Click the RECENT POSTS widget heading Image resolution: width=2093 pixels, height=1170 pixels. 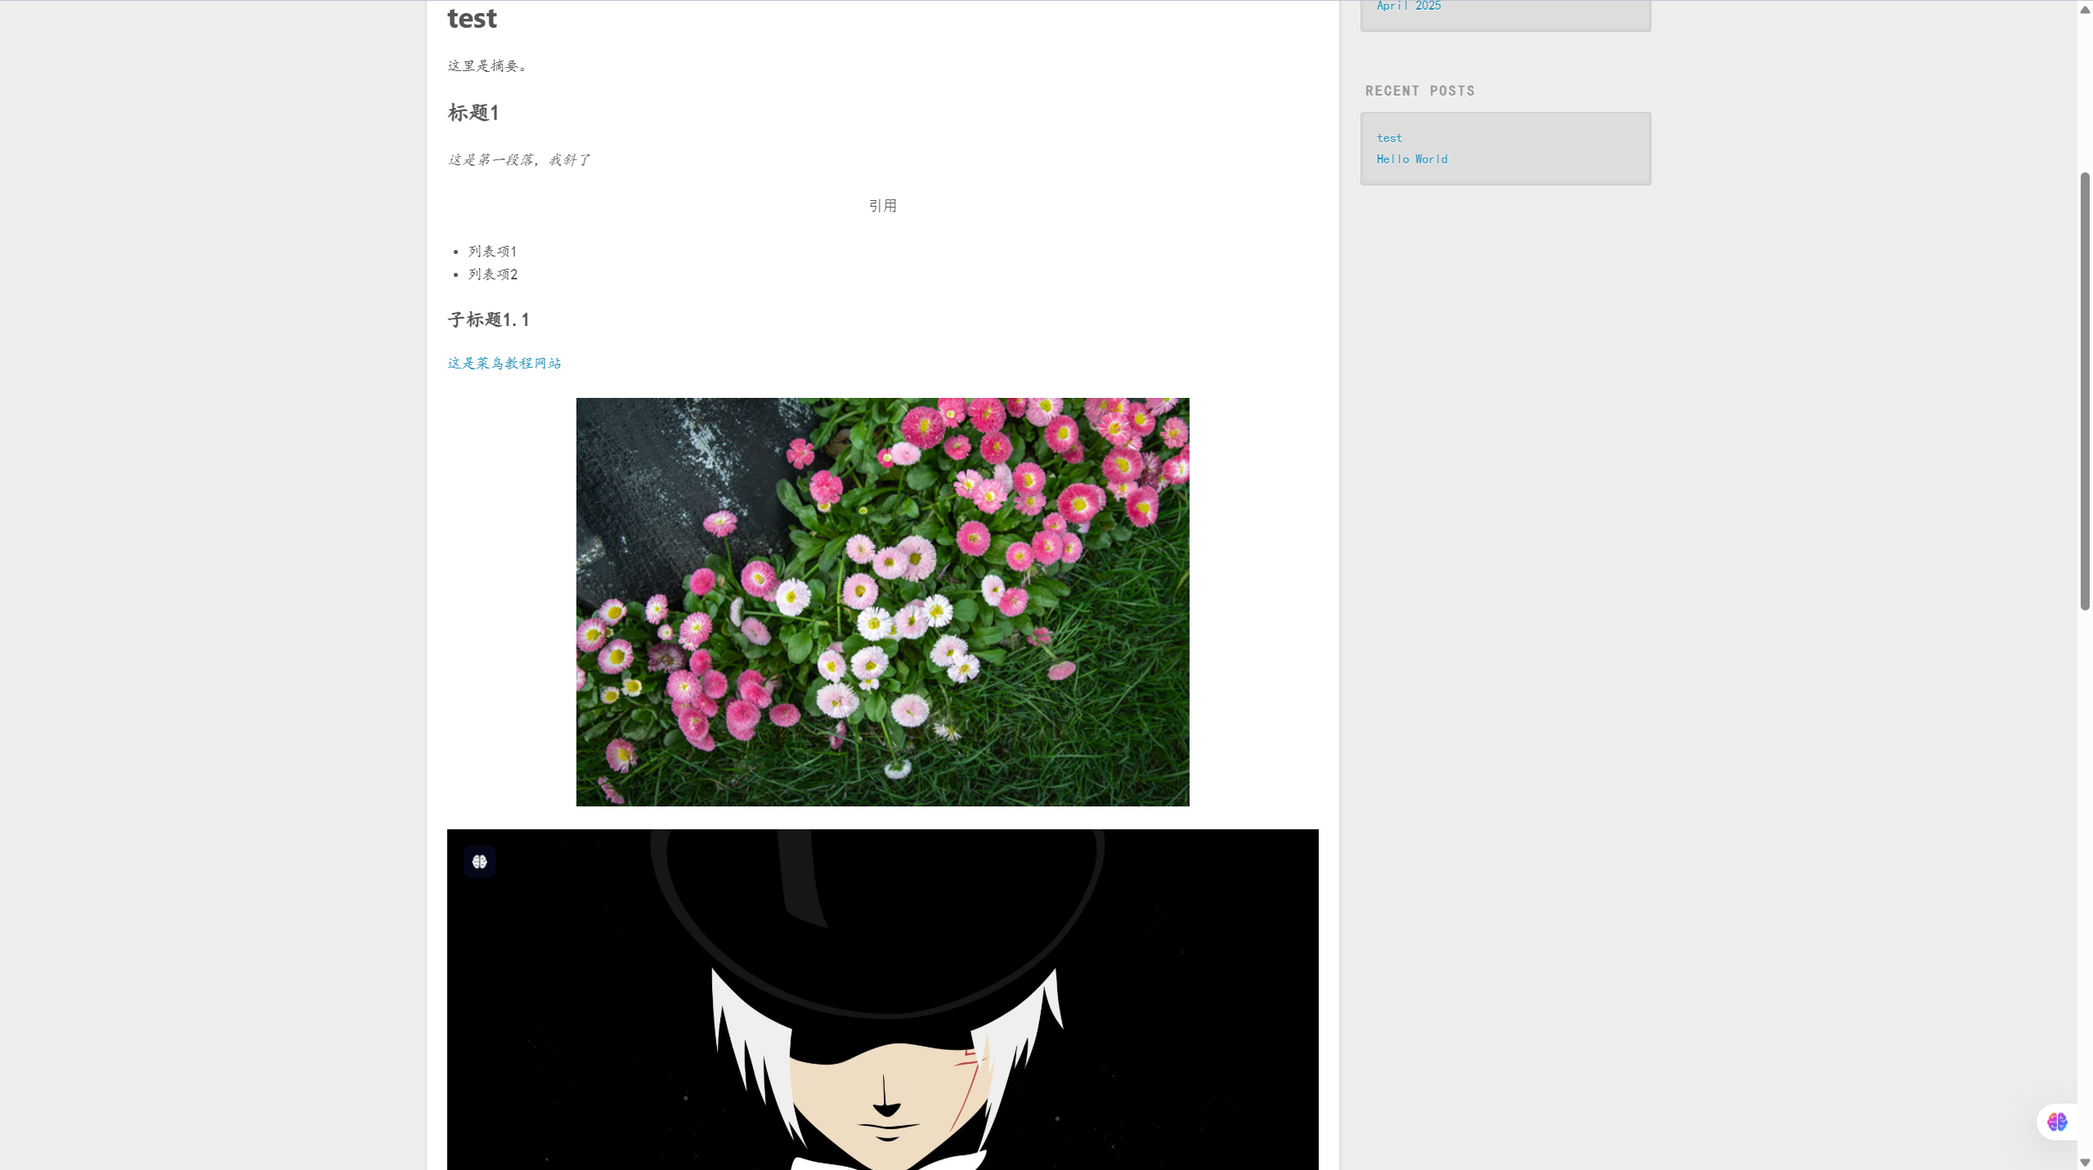(x=1419, y=91)
